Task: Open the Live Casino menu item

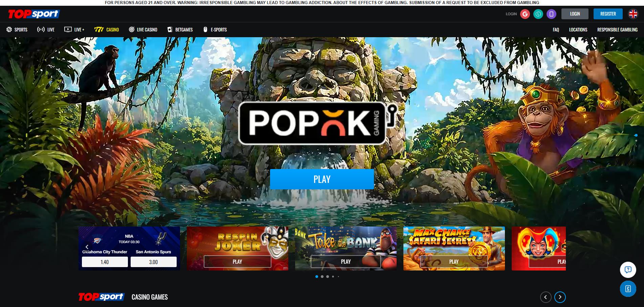Action: pyautogui.click(x=143, y=30)
